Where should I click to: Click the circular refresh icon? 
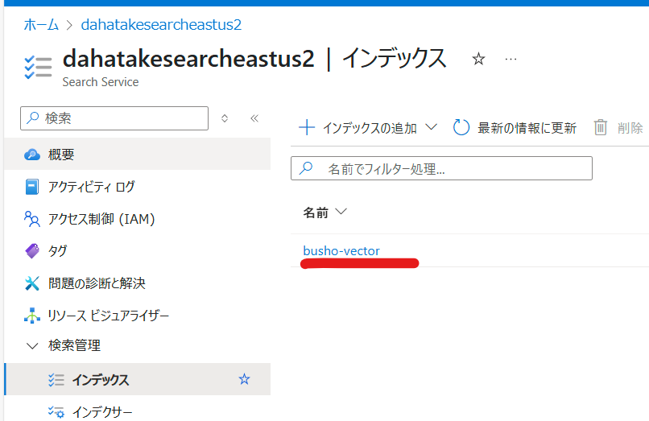461,127
